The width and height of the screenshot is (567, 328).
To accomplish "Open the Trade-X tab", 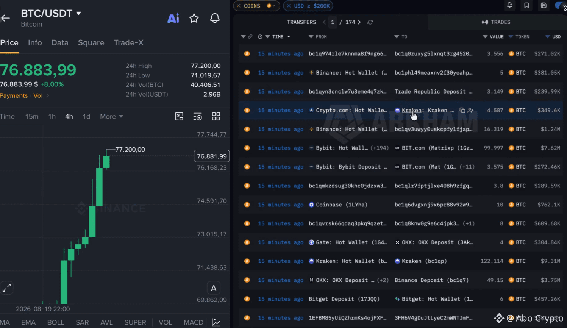I will (x=128, y=42).
